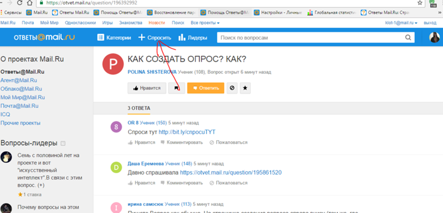Open Мой Мир@Mail.Ru sidebar link

pos(23,97)
